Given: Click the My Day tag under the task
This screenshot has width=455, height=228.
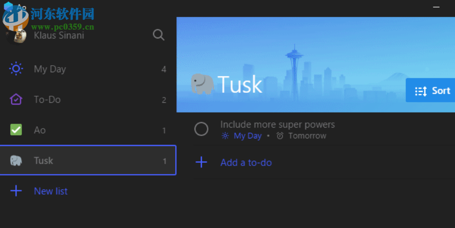Looking at the screenshot, I should coord(247,136).
